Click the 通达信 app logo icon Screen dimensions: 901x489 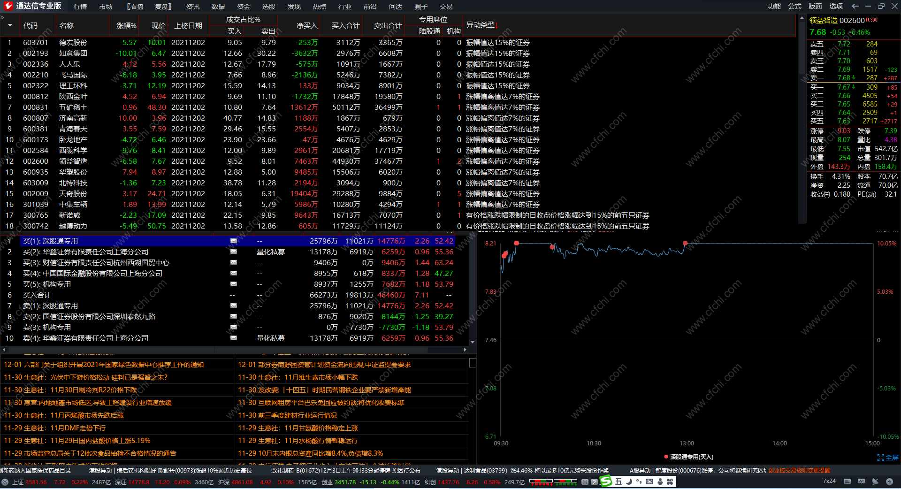pos(8,6)
